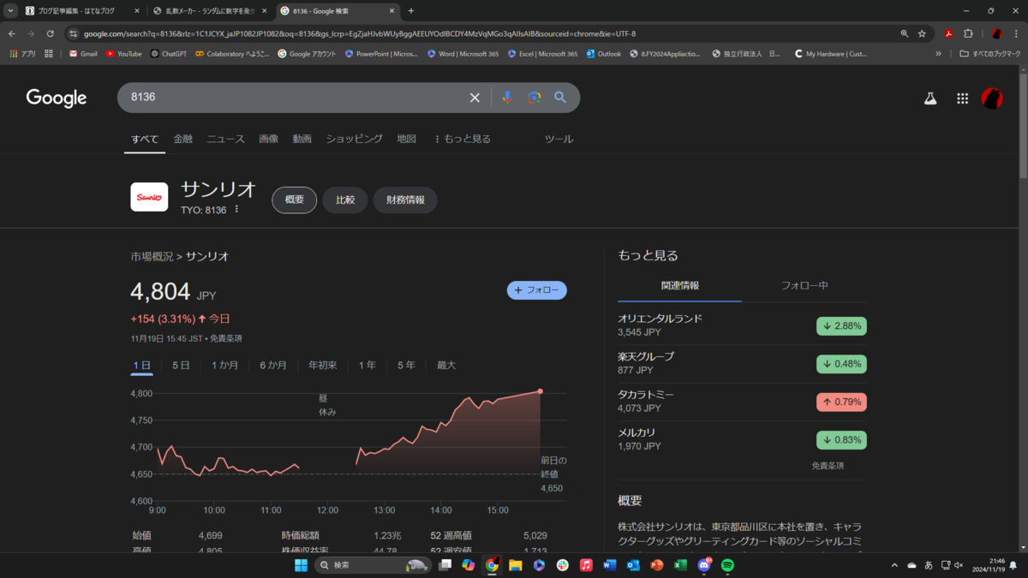The width and height of the screenshot is (1028, 578).
Task: Open Search Labs flask icon
Action: click(x=930, y=98)
